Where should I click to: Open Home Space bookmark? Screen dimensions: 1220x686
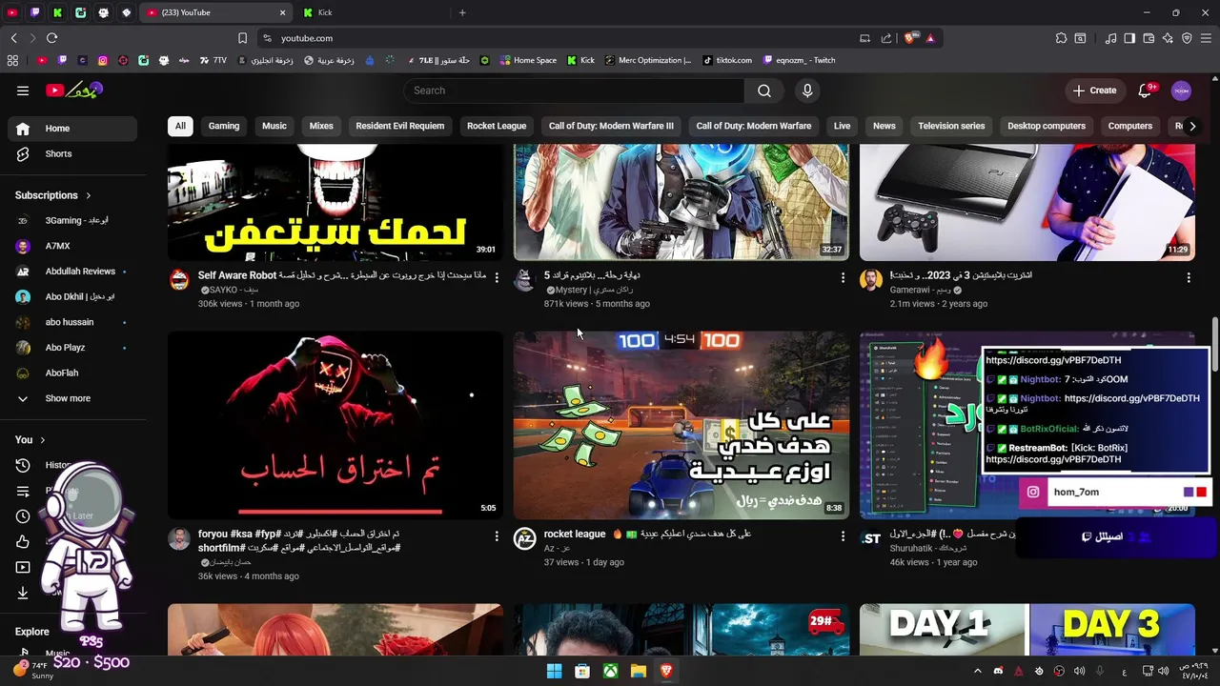click(526, 60)
